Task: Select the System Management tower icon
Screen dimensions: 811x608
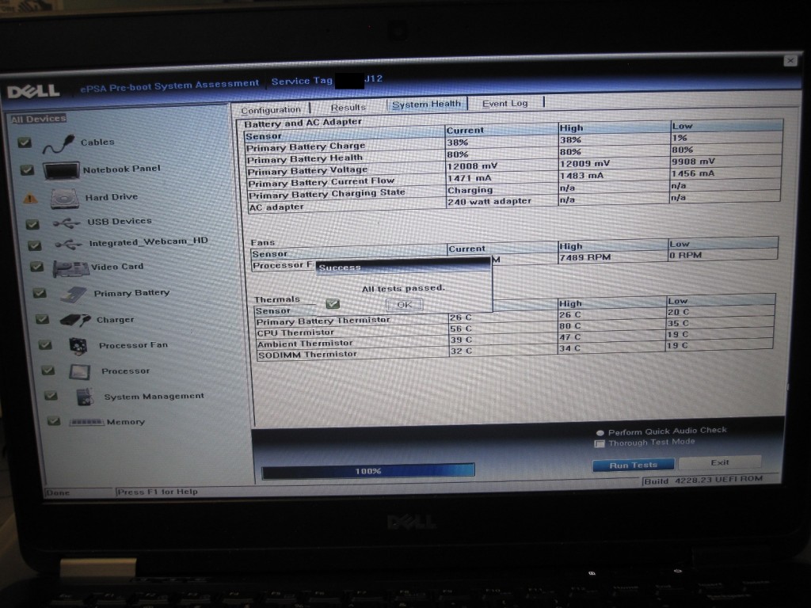Action: 84,397
